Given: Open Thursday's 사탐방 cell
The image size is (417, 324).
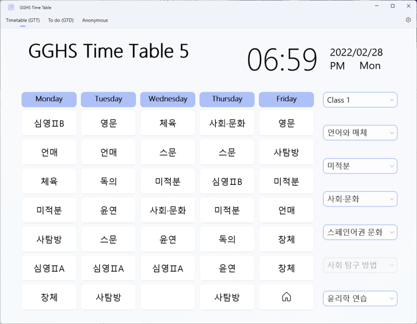Looking at the screenshot, I should coord(227,297).
